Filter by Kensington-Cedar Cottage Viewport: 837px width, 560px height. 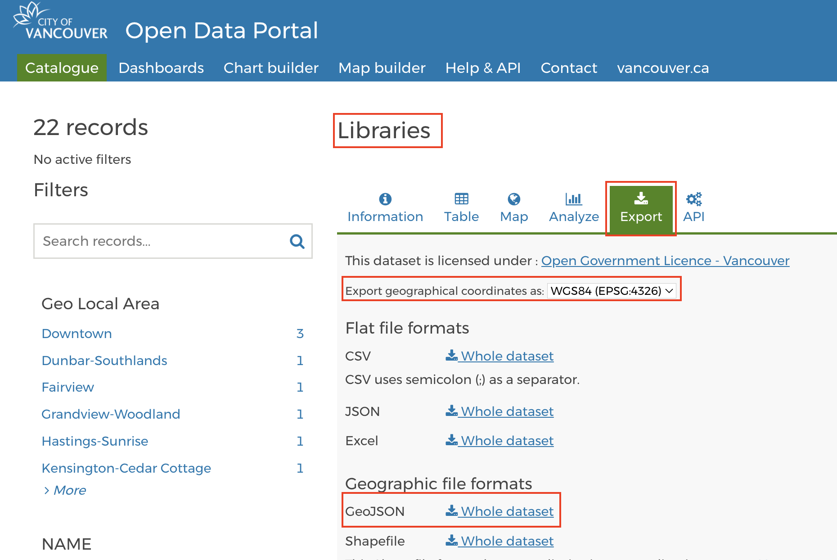(126, 468)
